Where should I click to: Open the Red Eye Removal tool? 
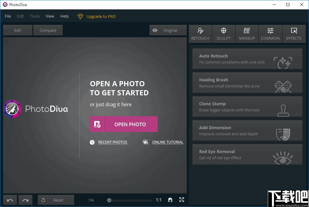(247, 154)
